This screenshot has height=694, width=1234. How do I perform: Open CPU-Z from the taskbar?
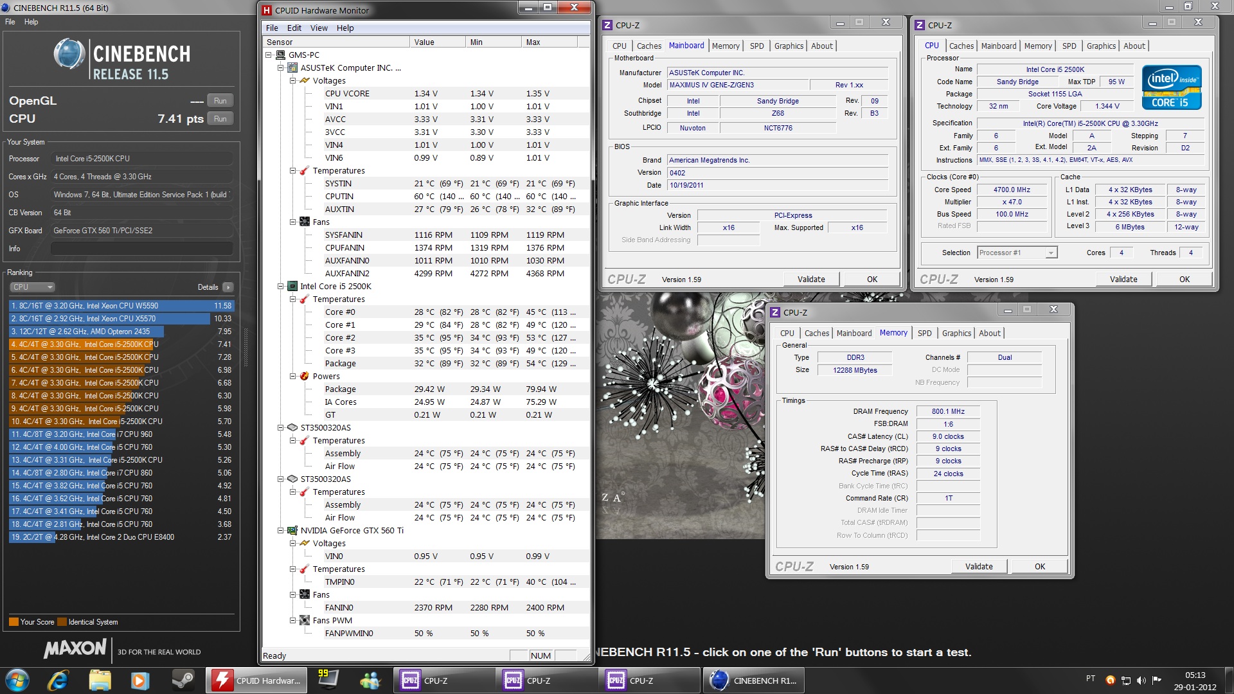[443, 680]
